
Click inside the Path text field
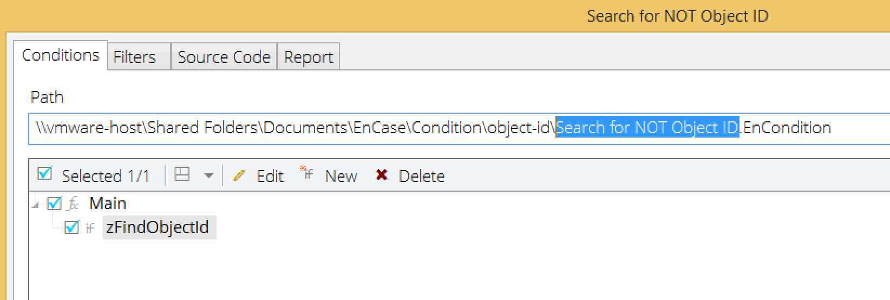[459, 128]
